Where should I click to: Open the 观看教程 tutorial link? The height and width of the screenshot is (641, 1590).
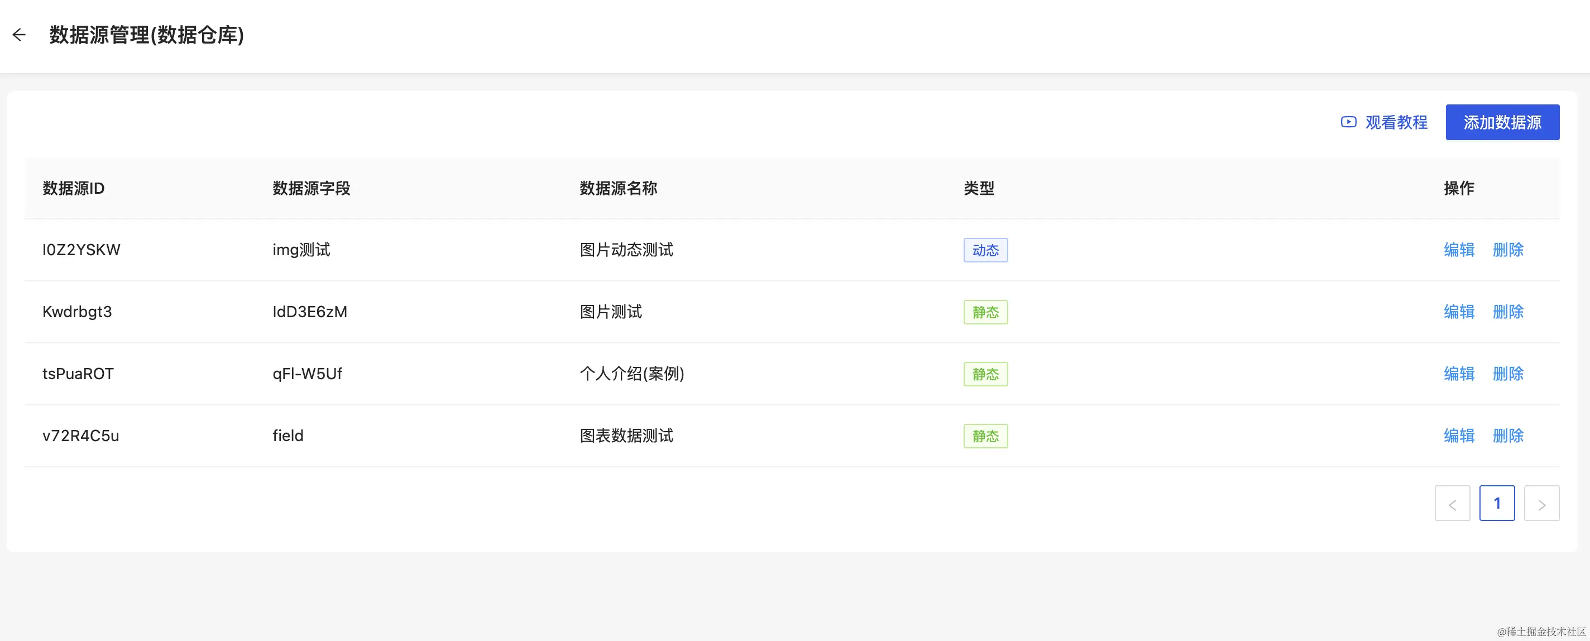[1396, 122]
